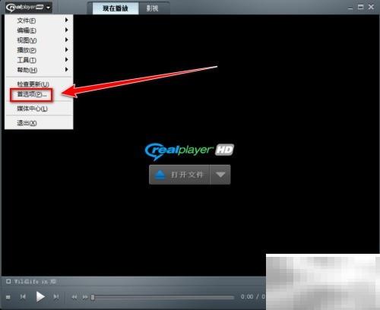Click the realplayer HD logo in center

pos(189,151)
